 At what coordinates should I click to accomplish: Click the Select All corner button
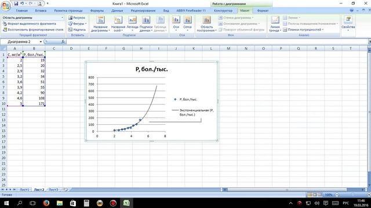[x=3, y=49]
